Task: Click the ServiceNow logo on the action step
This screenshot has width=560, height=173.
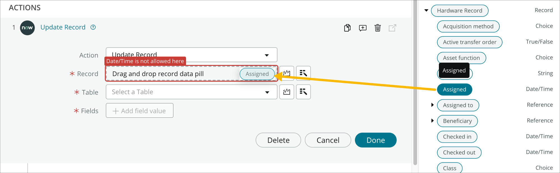Action: (x=27, y=28)
